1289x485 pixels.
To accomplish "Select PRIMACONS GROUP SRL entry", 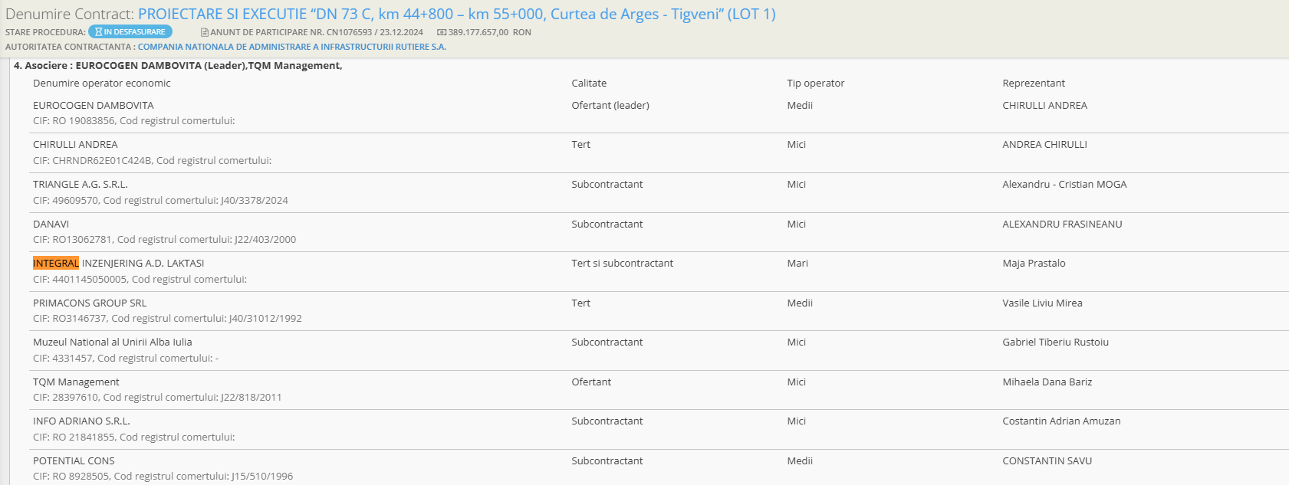I will (x=90, y=303).
